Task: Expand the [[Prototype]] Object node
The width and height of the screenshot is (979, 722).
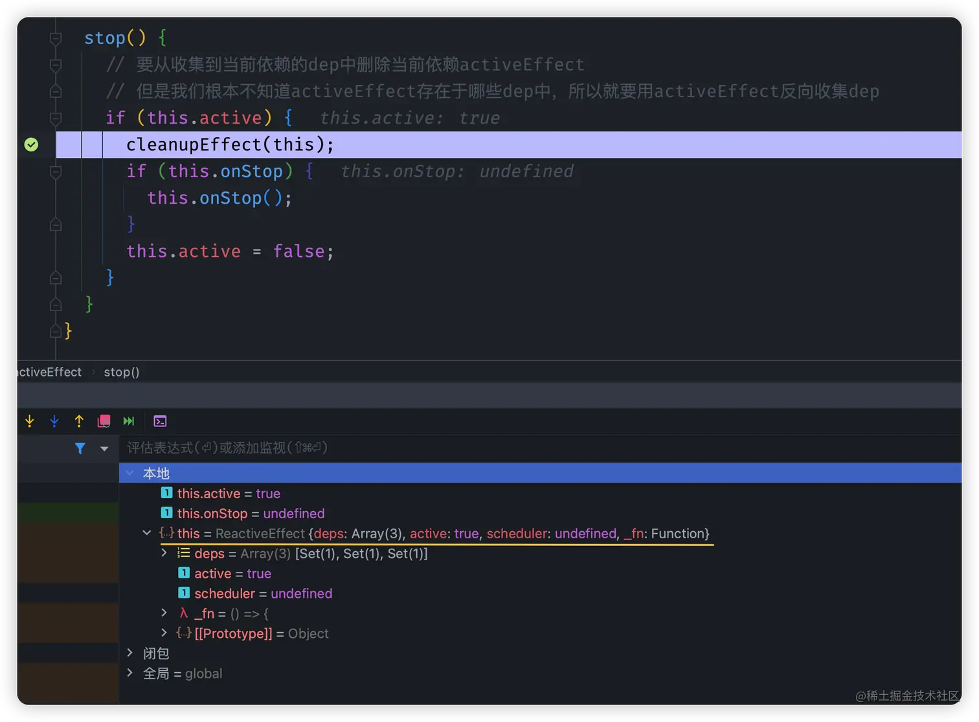Action: point(163,633)
